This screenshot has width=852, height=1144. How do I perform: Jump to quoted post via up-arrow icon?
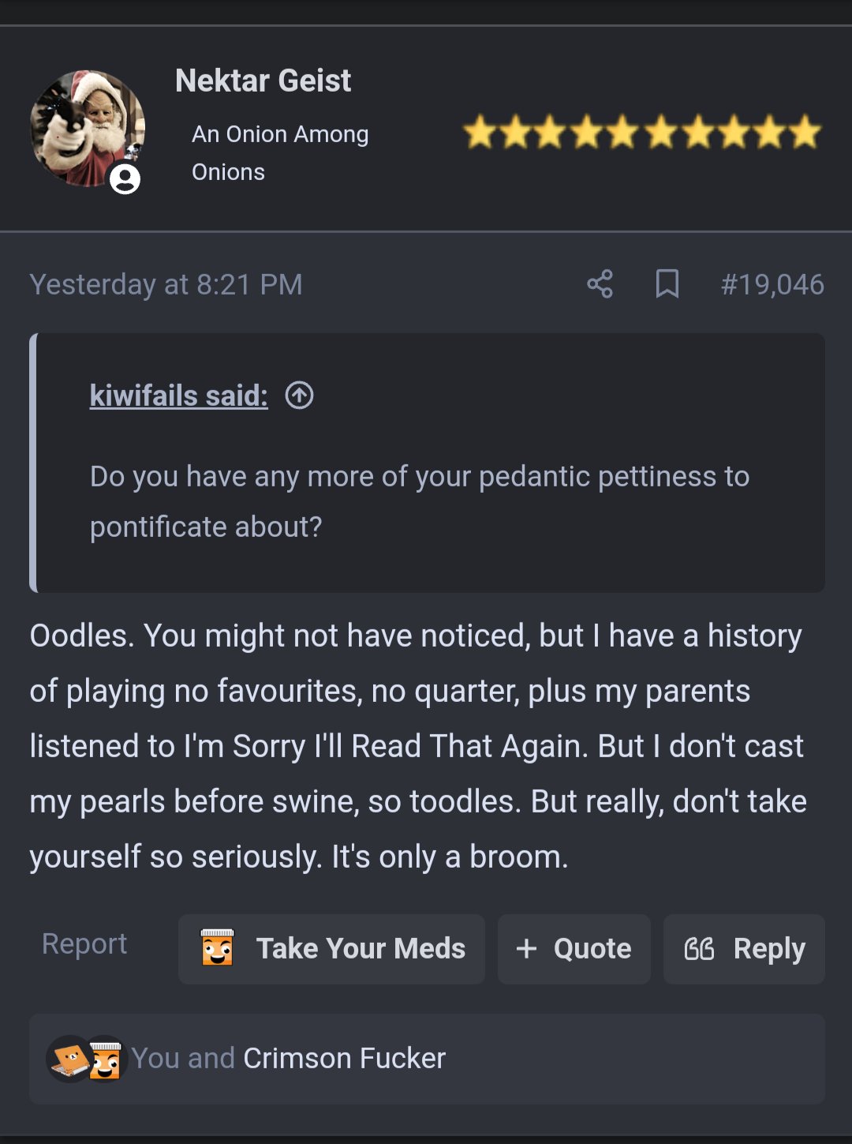[x=299, y=395]
